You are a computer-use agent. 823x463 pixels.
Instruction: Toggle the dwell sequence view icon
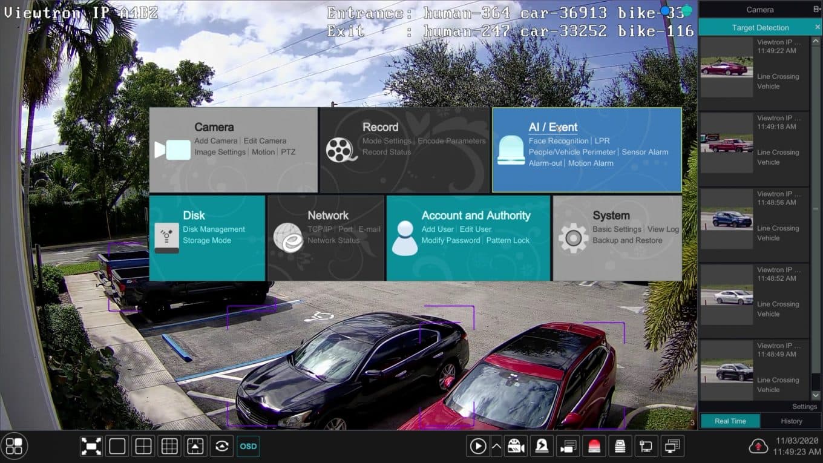coord(222,446)
